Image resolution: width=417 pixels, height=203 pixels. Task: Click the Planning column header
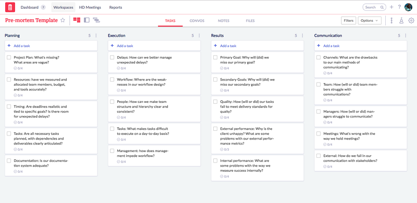(x=12, y=35)
